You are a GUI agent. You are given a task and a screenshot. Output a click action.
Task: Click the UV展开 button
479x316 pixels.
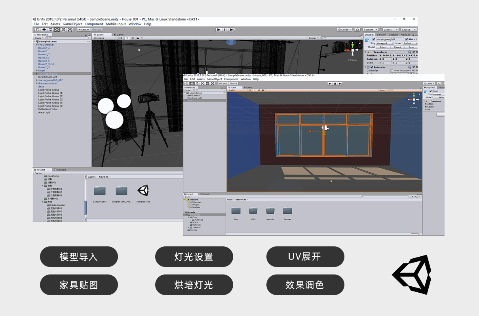[305, 257]
